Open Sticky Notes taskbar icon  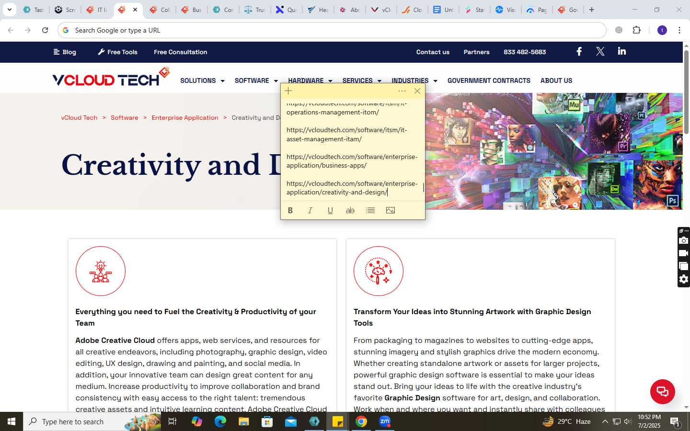338,421
